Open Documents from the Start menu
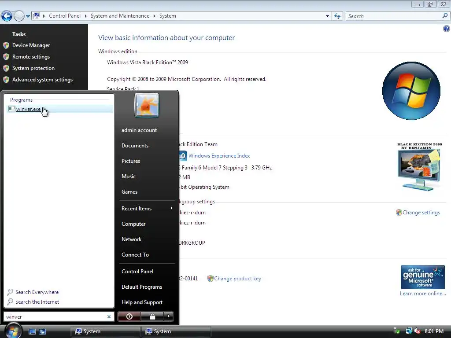The height and width of the screenshot is (338, 451). pos(135,146)
